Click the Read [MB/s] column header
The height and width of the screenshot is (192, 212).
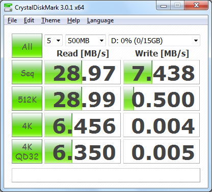pos(83,54)
